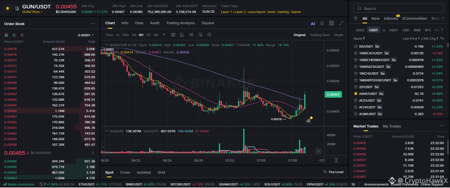Open the Market Trades three-dots menu
This screenshot has width=450, height=188.
tap(442, 126)
